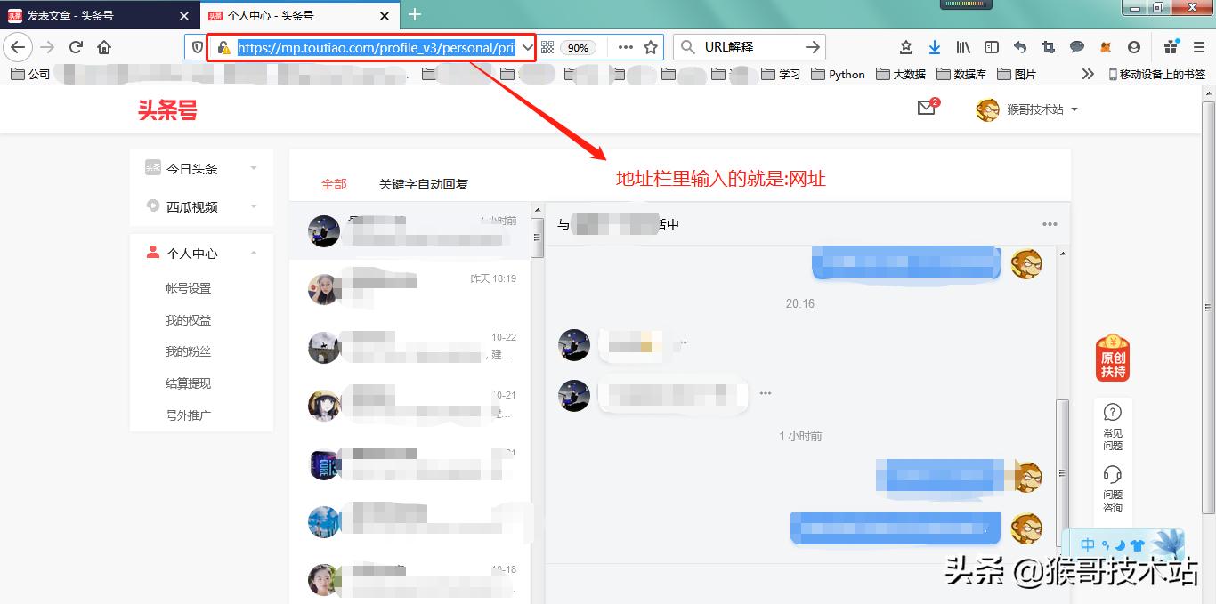The width and height of the screenshot is (1216, 604).
Task: Open the Downloads panel icon
Action: click(935, 46)
